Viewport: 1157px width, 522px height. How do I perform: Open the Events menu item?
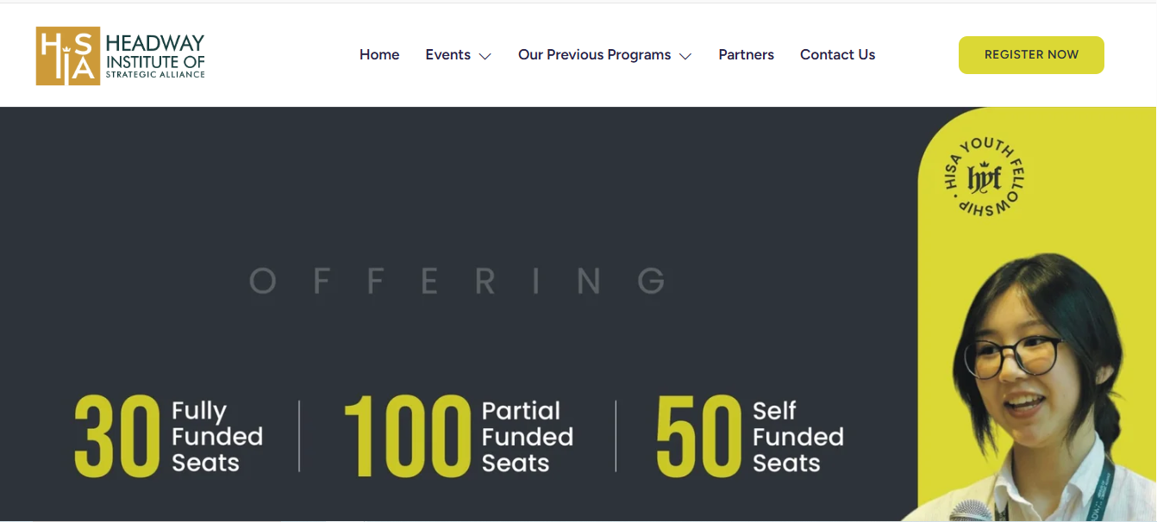click(447, 54)
